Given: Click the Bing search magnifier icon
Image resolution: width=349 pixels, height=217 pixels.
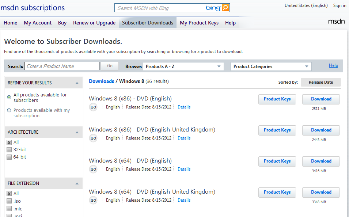Looking at the screenshot, I should pos(225,8).
